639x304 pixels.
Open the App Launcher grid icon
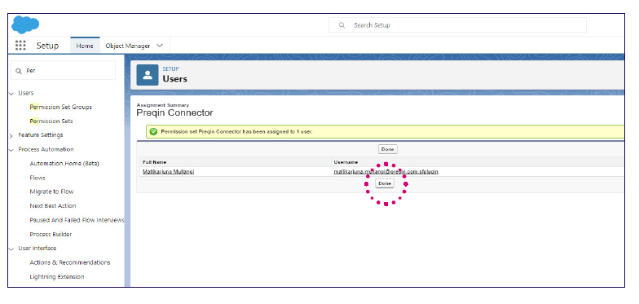[20, 46]
